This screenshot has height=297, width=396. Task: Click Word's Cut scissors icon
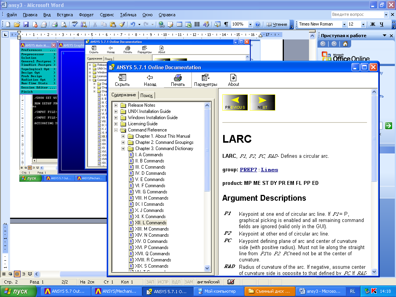95,24
